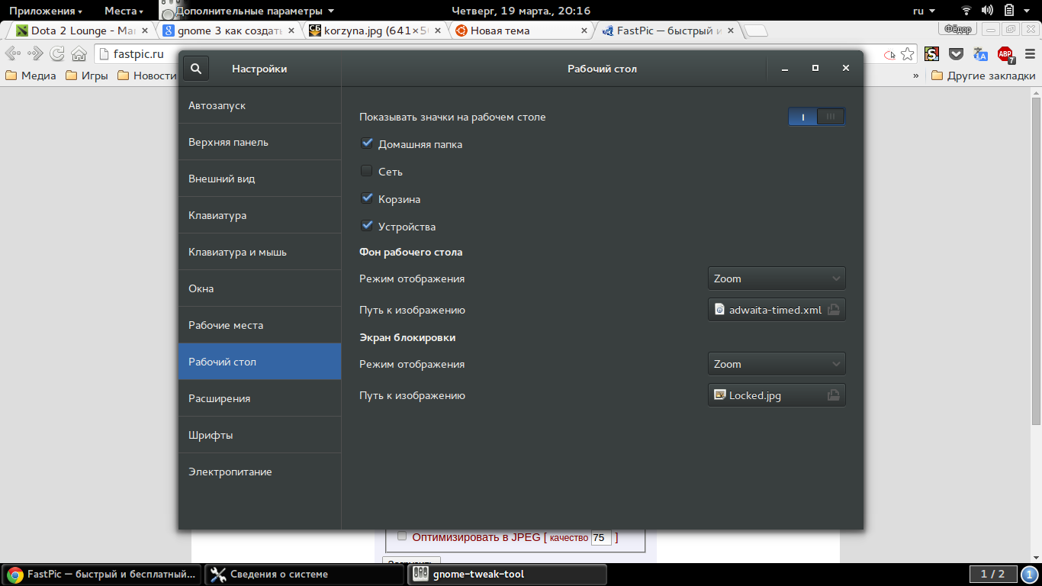Toggle the show desktop icons switch

click(816, 117)
